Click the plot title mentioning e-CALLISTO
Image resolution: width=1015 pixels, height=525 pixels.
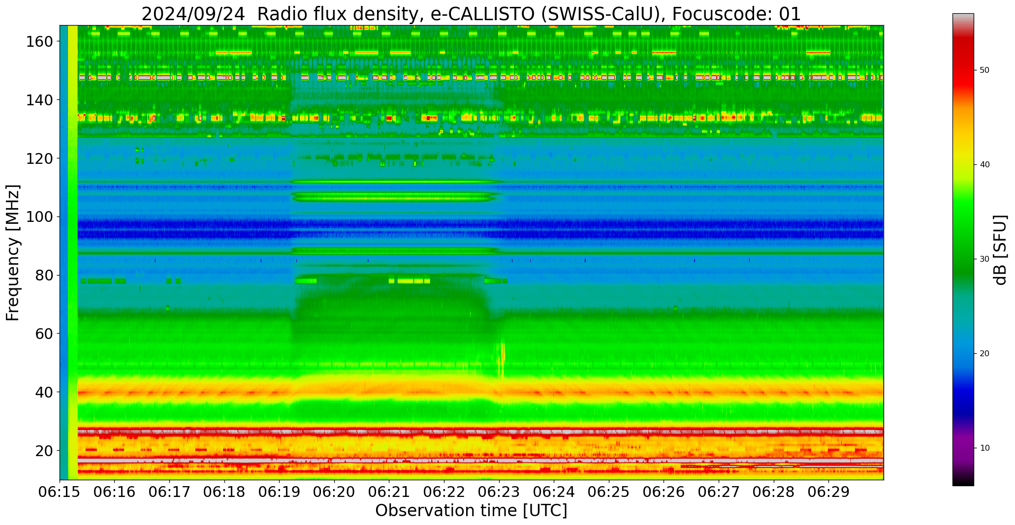pos(471,14)
